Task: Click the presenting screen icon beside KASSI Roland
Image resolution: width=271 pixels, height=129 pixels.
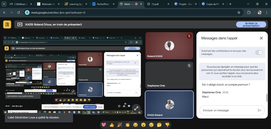Action: pos(20,25)
